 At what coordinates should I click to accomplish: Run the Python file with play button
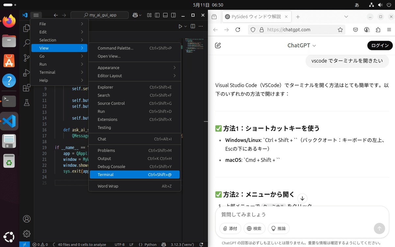(180, 26)
